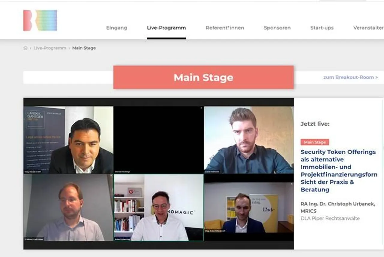Go to the Sponsoren section

coord(277,28)
